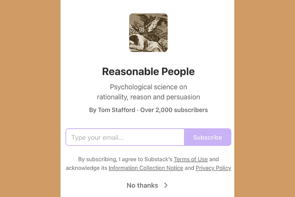Dismiss by choosing No thanks
This screenshot has width=295, height=197.
(143, 186)
